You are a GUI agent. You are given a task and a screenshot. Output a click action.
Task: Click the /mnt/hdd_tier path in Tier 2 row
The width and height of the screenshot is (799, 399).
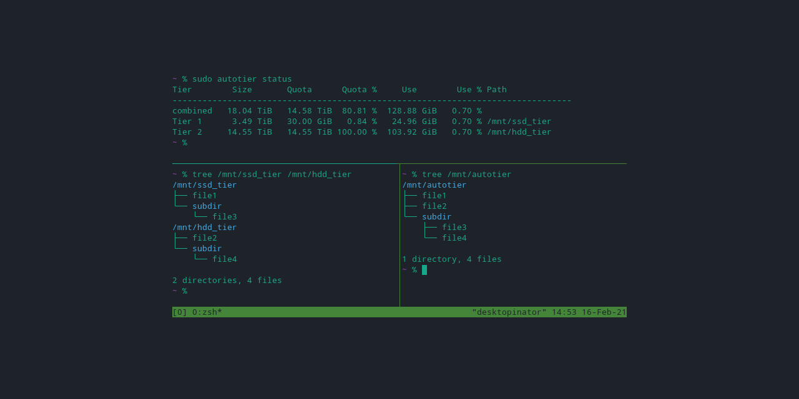[x=519, y=132]
